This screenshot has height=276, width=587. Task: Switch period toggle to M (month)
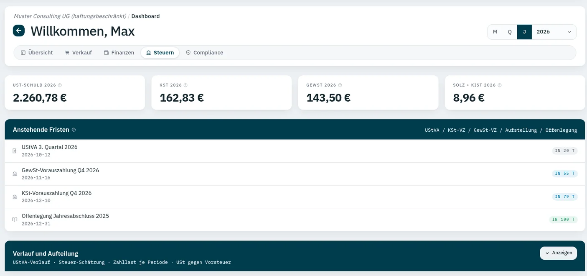pyautogui.click(x=495, y=32)
